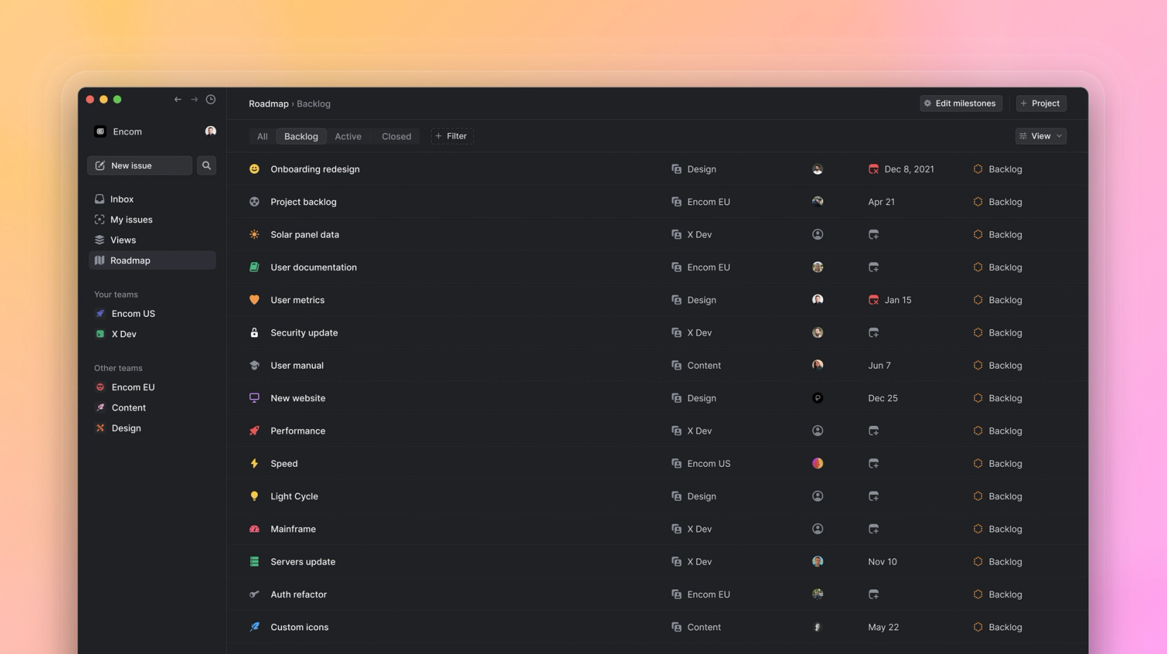Image resolution: width=1167 pixels, height=654 pixels.
Task: Change Backlog status of Custom icons
Action: click(x=997, y=627)
